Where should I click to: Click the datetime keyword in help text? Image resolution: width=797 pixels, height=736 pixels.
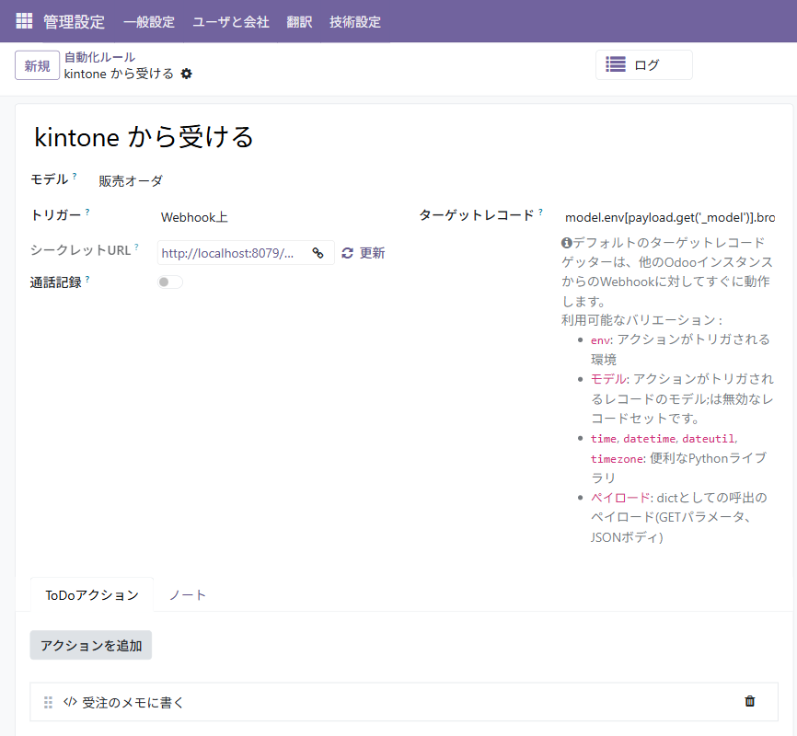[x=650, y=439]
